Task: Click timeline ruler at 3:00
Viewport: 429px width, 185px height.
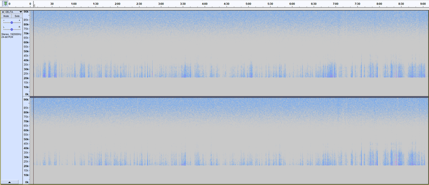Action: (x=161, y=4)
